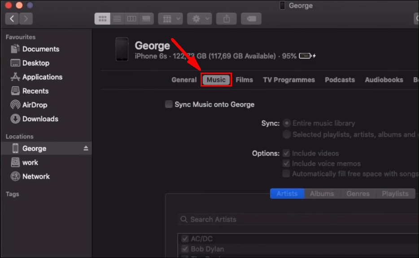419x258 pixels.
Task: Click the Favourites section header
Action: (21, 37)
